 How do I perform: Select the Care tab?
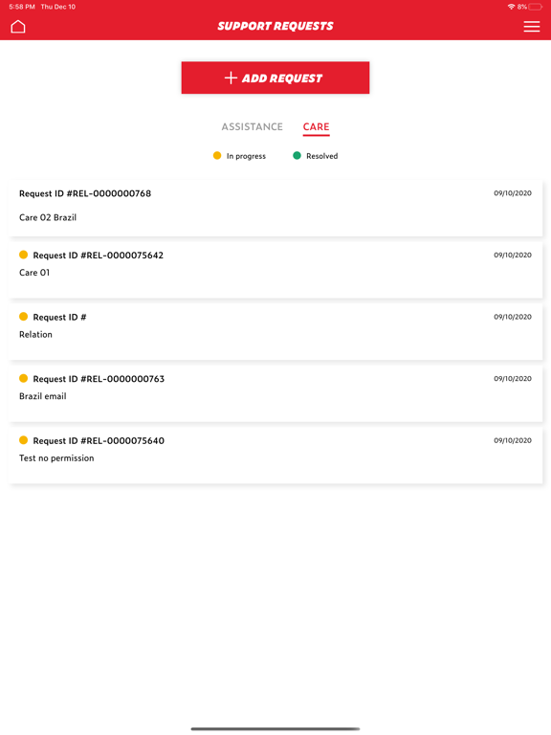click(317, 127)
